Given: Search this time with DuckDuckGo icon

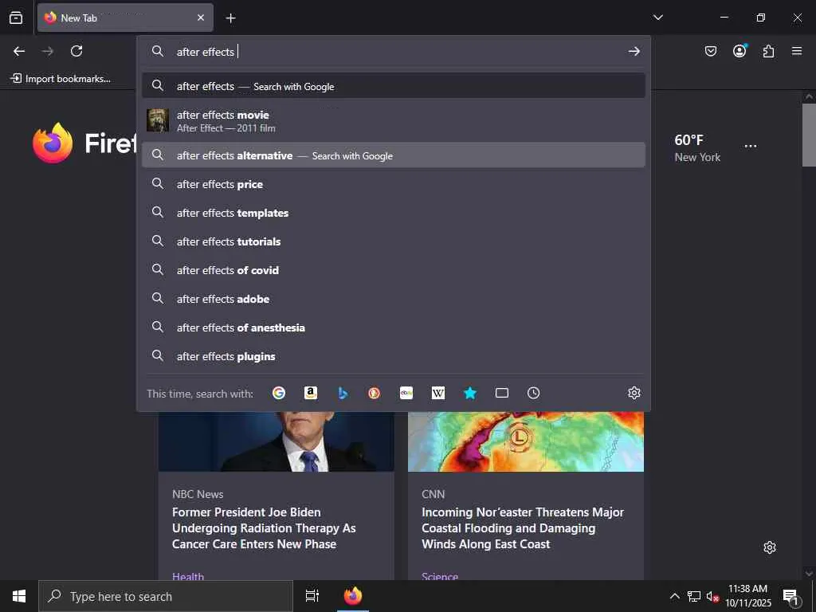Looking at the screenshot, I should (x=375, y=393).
